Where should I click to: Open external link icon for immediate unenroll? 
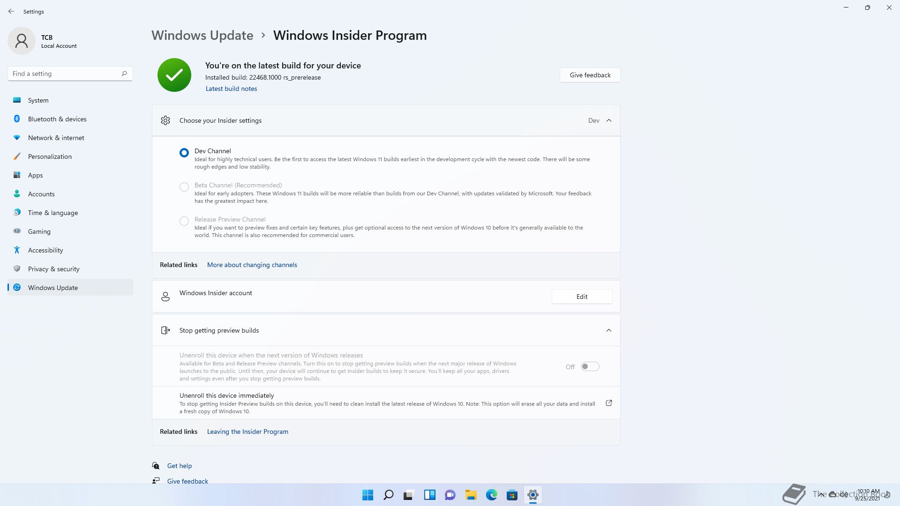[x=608, y=403]
